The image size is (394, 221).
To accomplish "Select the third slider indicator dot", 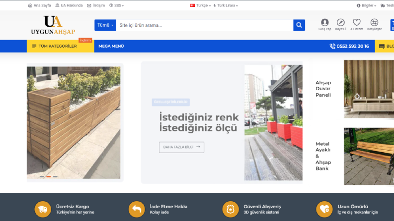I will click(x=55, y=176).
